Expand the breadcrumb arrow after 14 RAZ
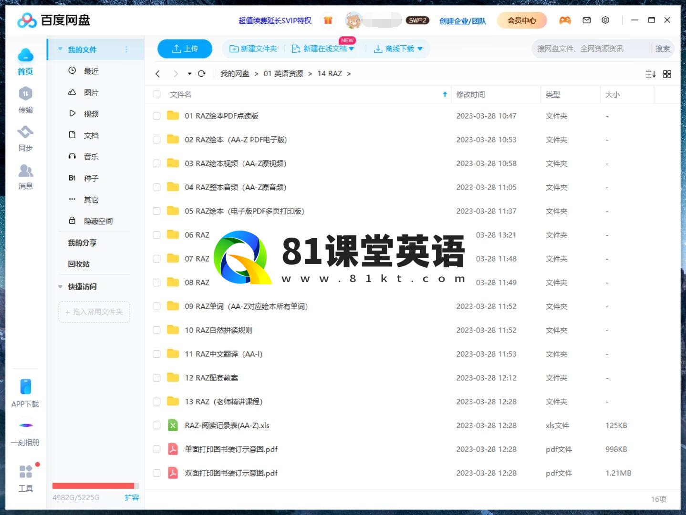This screenshot has width=686, height=515. (x=349, y=74)
